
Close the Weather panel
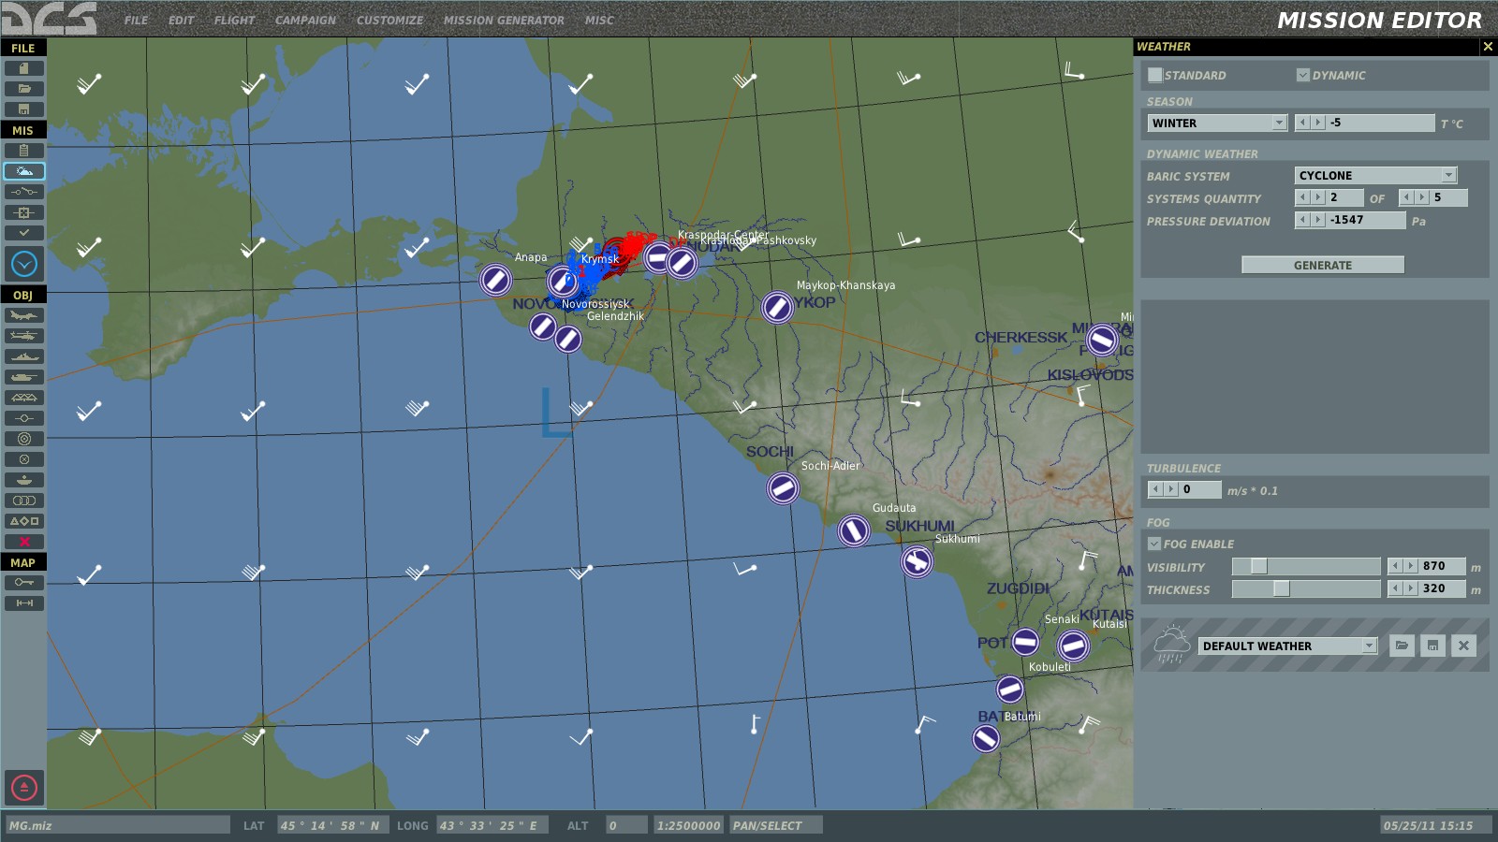(x=1488, y=46)
